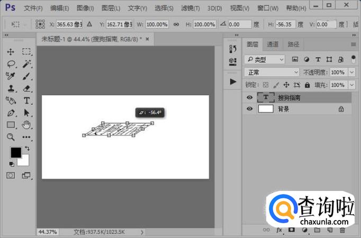361x238 pixels.
Task: Choose the Horizontal Type tool
Action: point(26,100)
